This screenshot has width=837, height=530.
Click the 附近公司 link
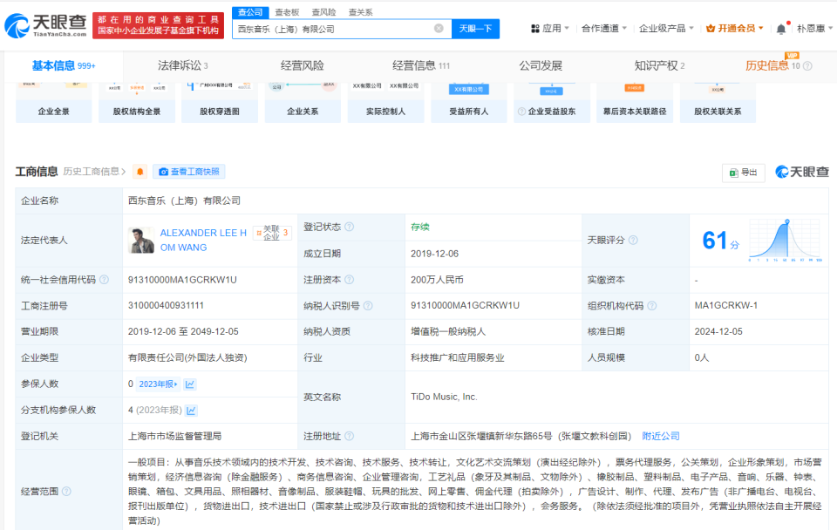661,436
